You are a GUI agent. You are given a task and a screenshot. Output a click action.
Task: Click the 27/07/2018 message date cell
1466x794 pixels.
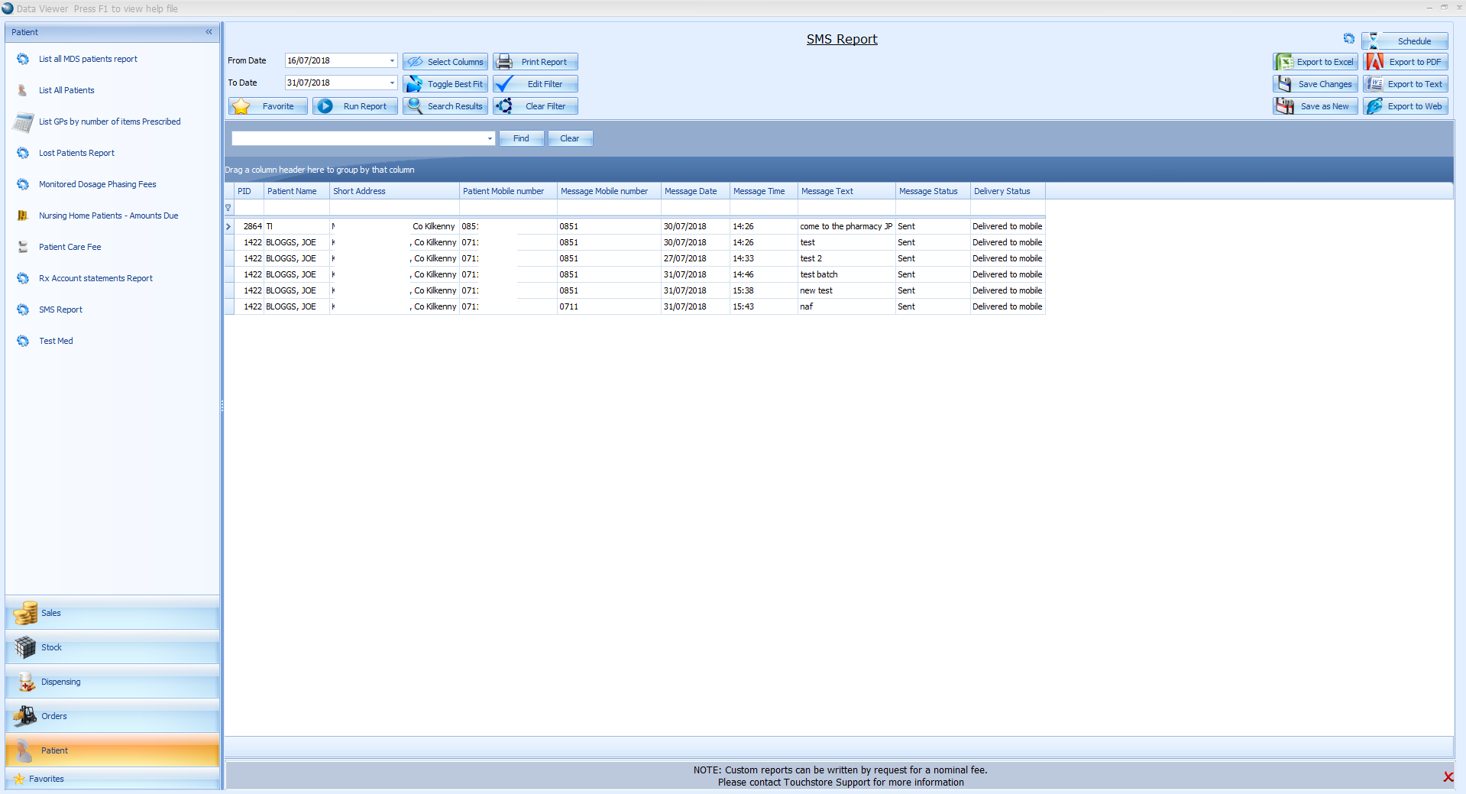[695, 258]
